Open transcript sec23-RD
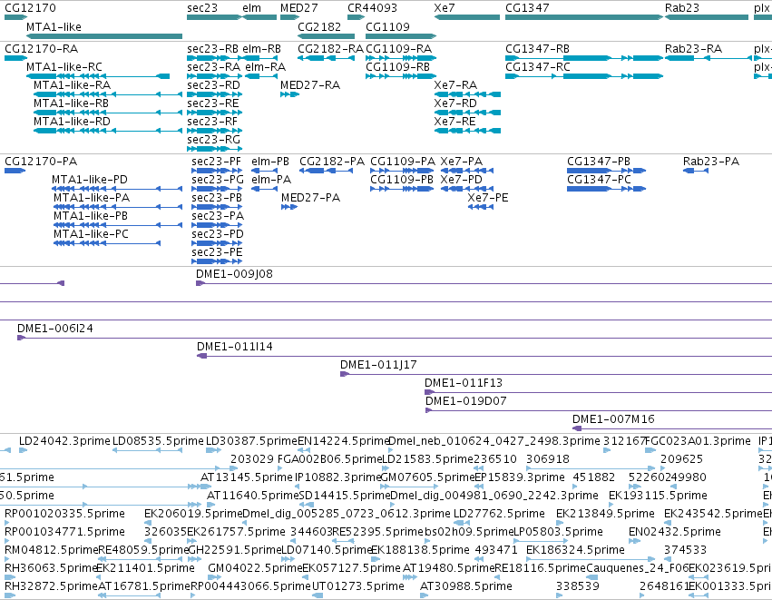This screenshot has width=772, height=600. click(x=215, y=94)
